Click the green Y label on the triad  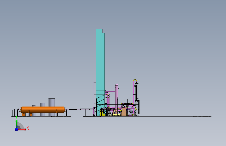pos(16,117)
